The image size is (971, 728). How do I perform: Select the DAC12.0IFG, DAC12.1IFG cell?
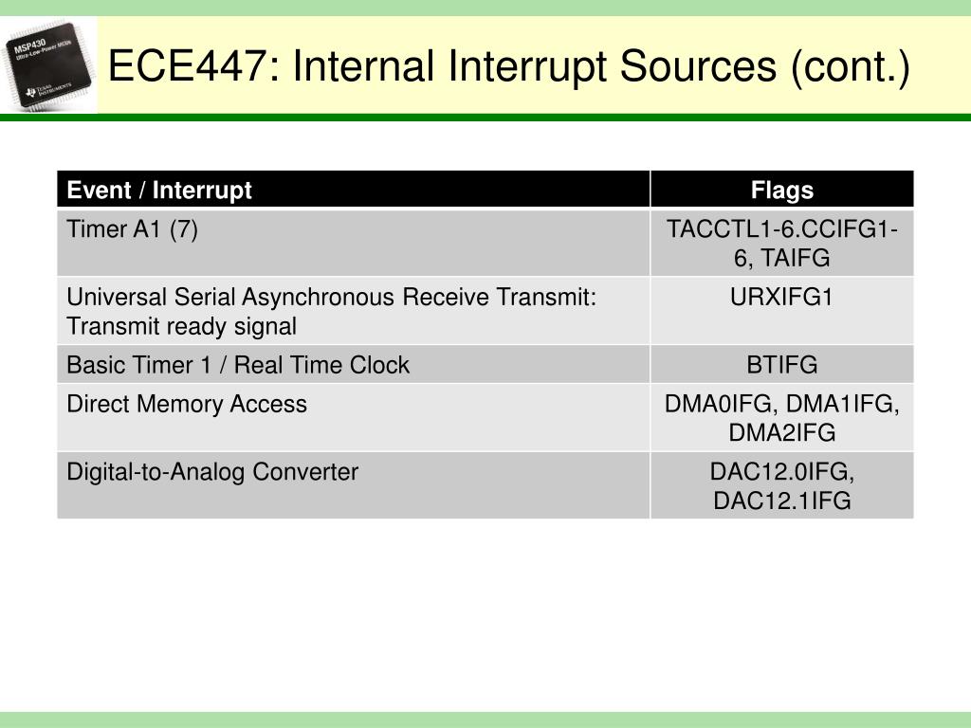pos(782,485)
